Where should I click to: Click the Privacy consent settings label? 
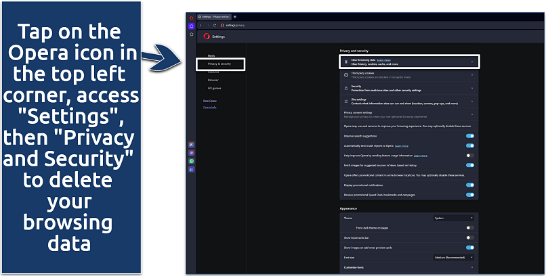pyautogui.click(x=358, y=112)
